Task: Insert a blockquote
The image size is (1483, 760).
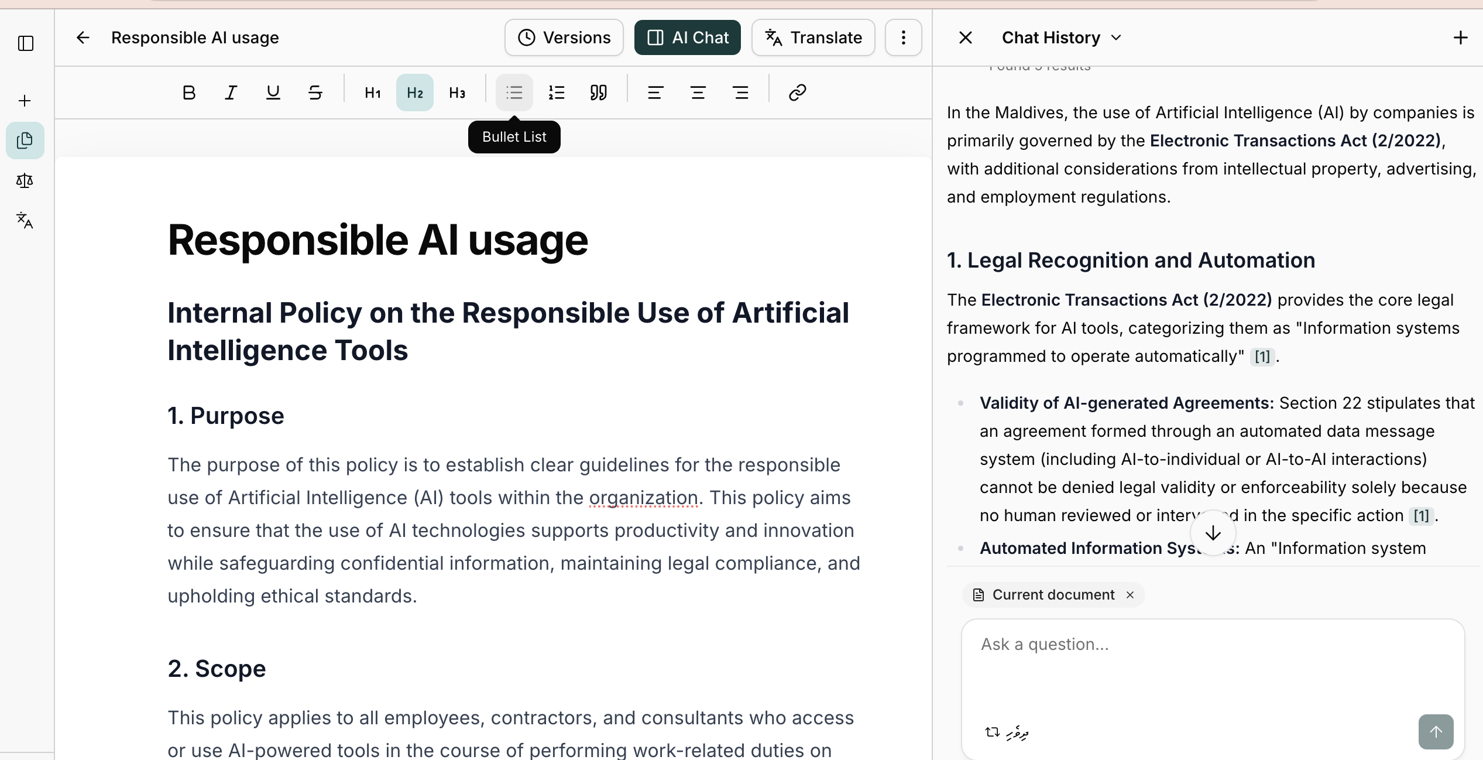Action: point(598,93)
